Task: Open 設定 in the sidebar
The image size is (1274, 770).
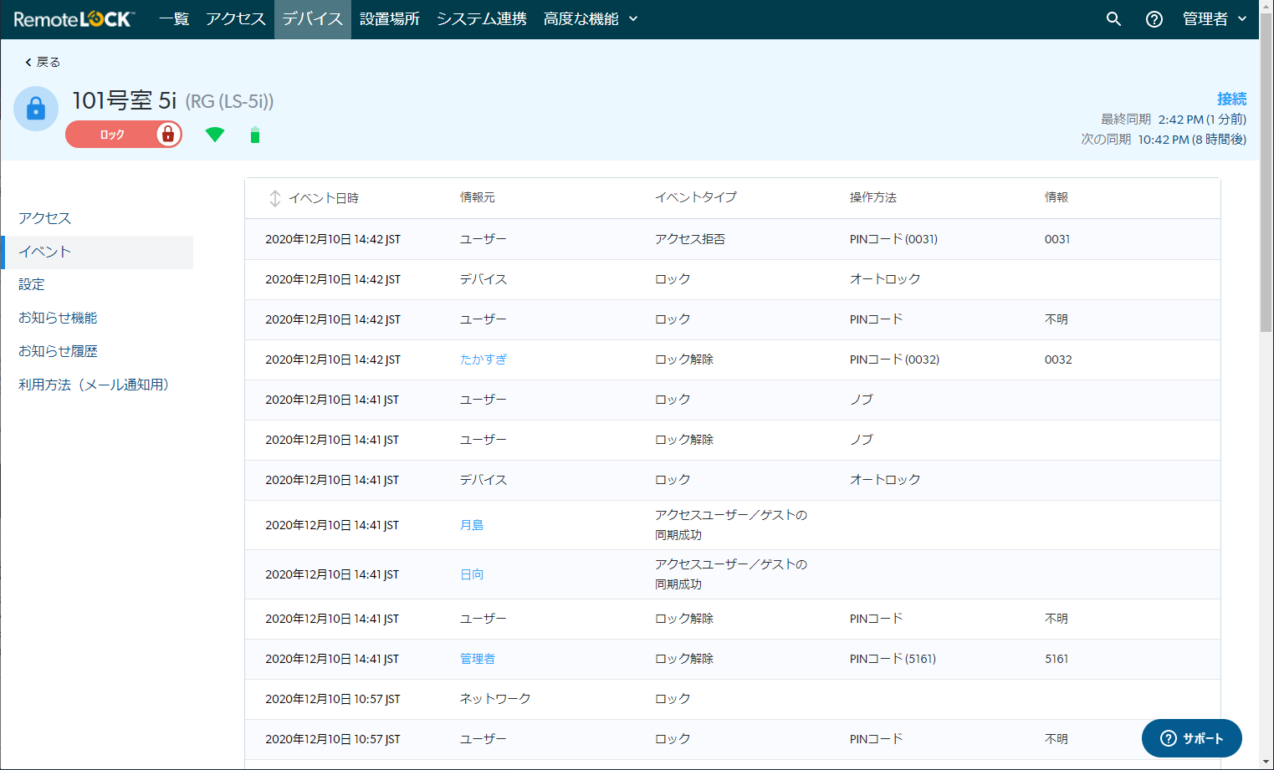Action: click(32, 284)
